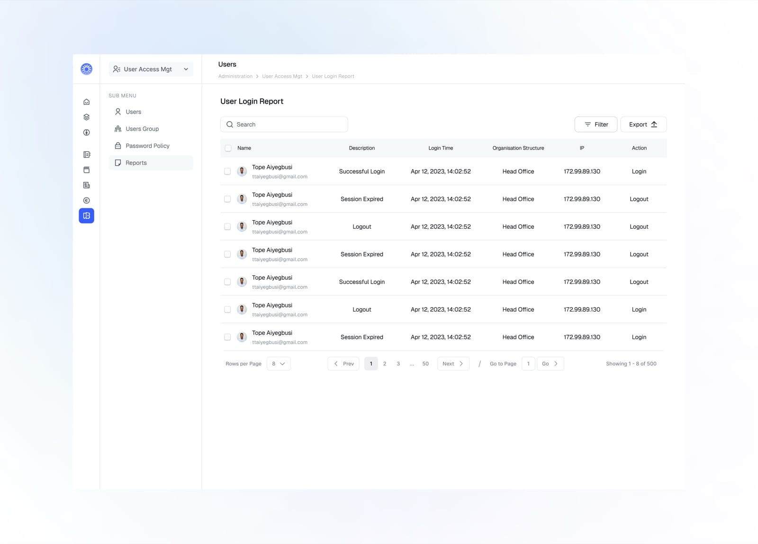Check the first row Successful Login checkbox
Image resolution: width=758 pixels, height=544 pixels.
[x=227, y=171]
